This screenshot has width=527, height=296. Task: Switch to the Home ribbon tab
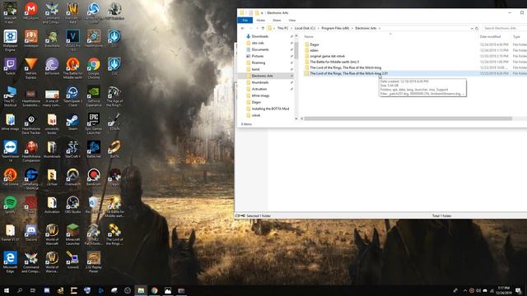260,21
